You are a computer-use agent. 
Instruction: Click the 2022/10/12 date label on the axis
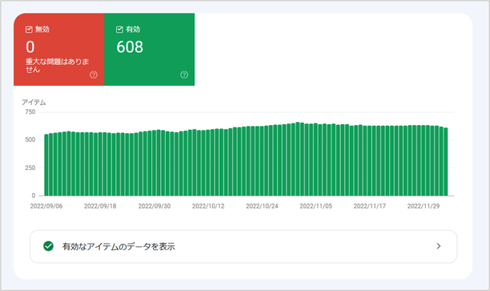tap(209, 206)
